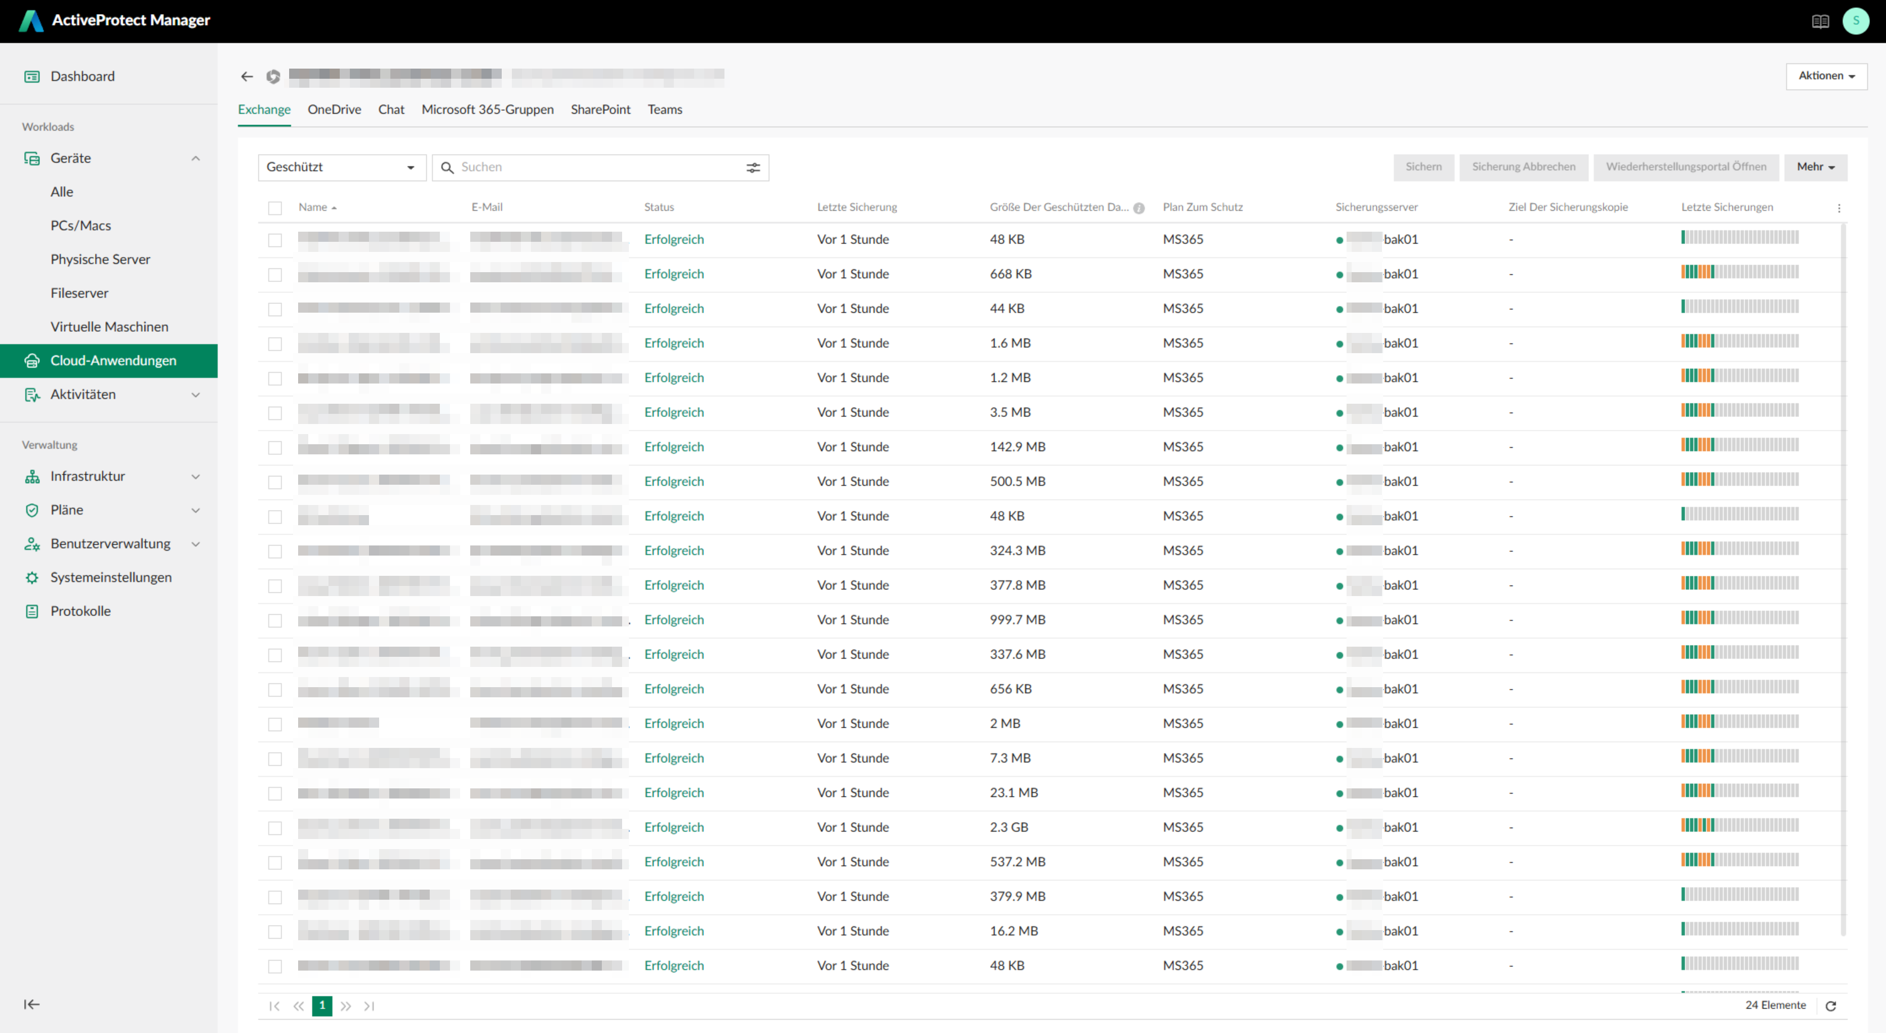Select the checkbox for 2.3 GB row
Viewport: 1886px width, 1033px height.
tap(274, 828)
